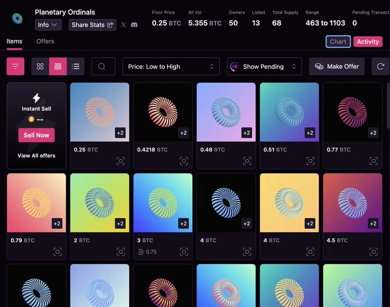This screenshot has width=390, height=307.
Task: Open the X (Twitter) link icon
Action: point(123,25)
